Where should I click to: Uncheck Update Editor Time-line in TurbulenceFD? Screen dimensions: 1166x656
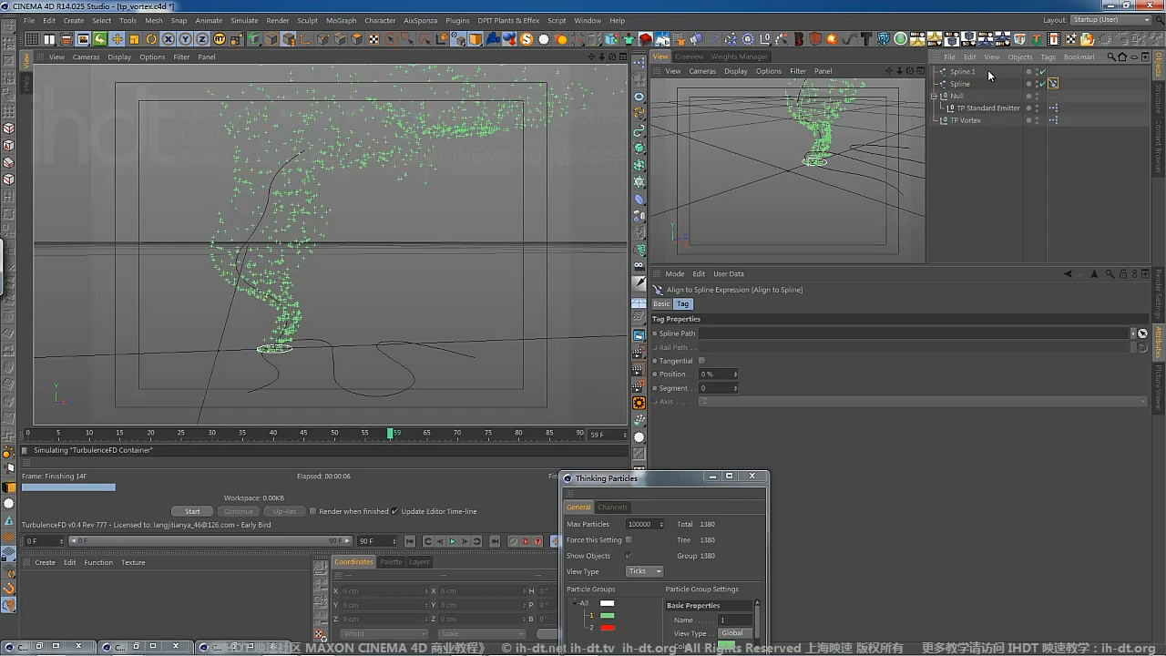tap(394, 511)
